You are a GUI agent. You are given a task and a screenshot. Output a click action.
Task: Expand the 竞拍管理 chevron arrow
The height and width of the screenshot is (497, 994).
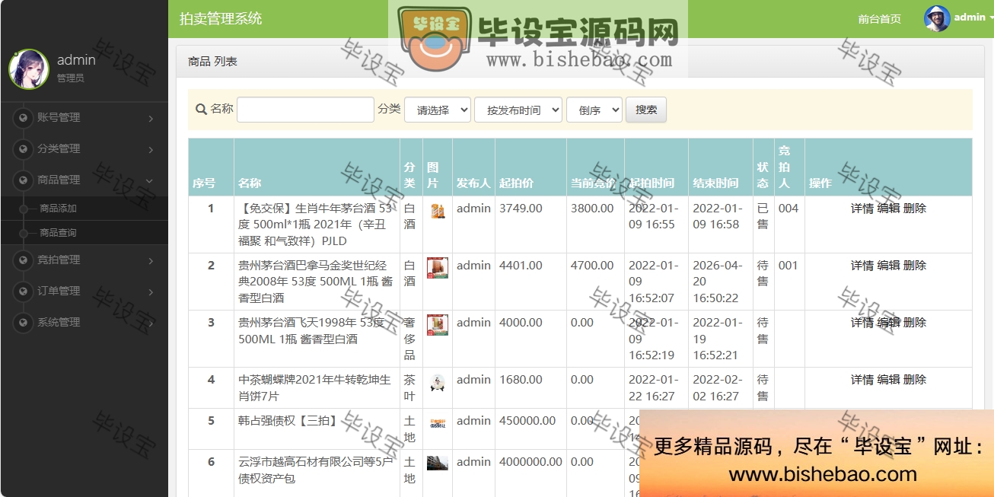pos(151,260)
